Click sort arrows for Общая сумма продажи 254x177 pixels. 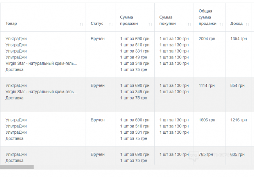click(x=222, y=24)
